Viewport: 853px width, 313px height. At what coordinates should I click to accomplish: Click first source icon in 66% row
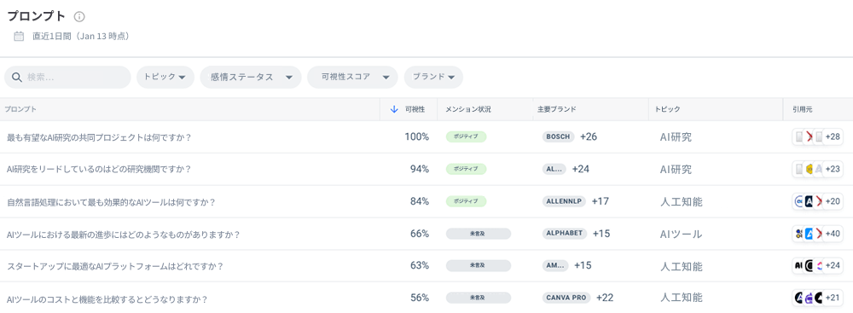pos(798,234)
